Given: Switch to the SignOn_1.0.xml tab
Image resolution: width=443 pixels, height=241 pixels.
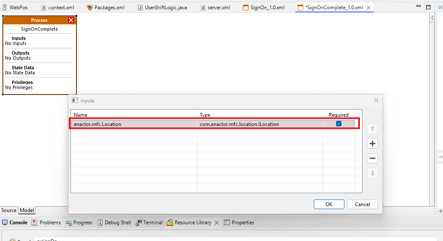Looking at the screenshot, I should tap(263, 8).
